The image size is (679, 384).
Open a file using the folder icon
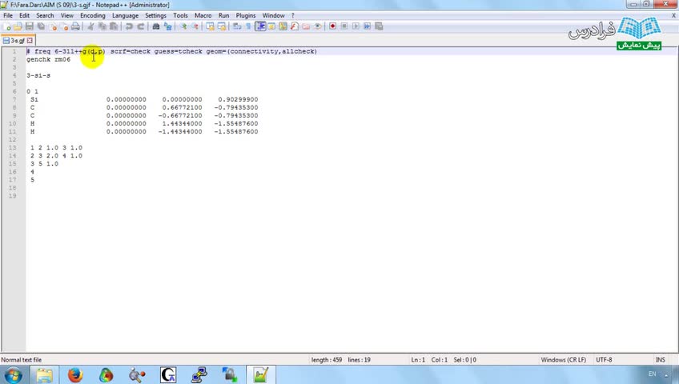coord(18,27)
